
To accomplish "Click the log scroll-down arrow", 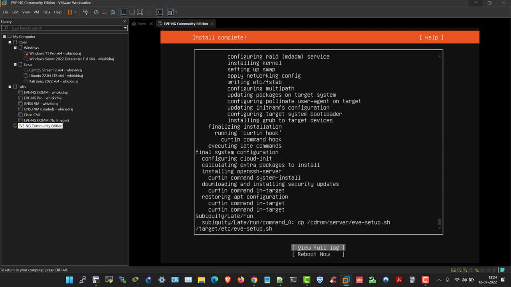I will point(440,228).
